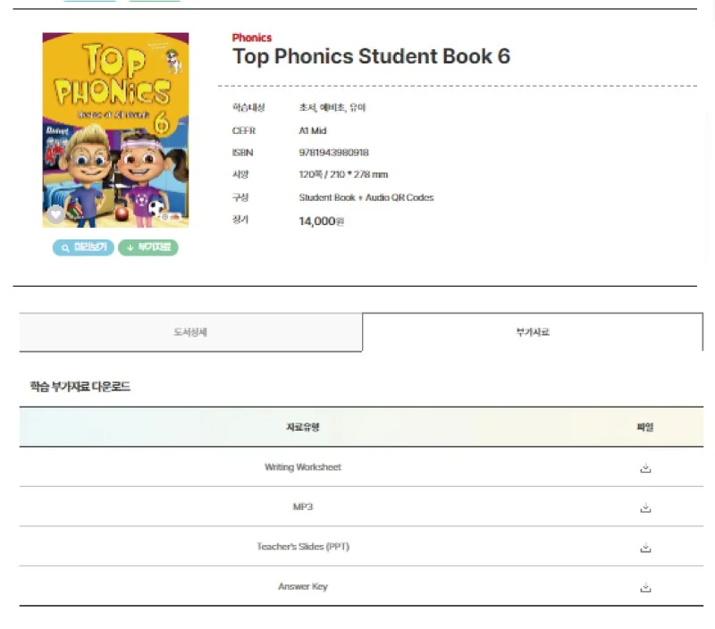715x629 pixels.
Task: Select the Writing Worksheet row label
Action: coord(302,466)
